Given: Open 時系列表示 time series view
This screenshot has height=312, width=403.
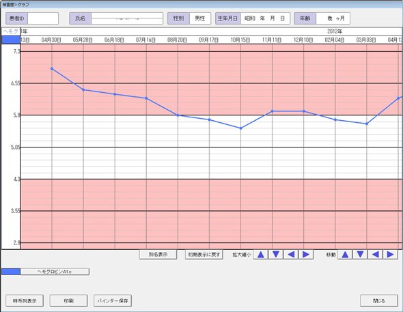Looking at the screenshot, I should point(25,300).
